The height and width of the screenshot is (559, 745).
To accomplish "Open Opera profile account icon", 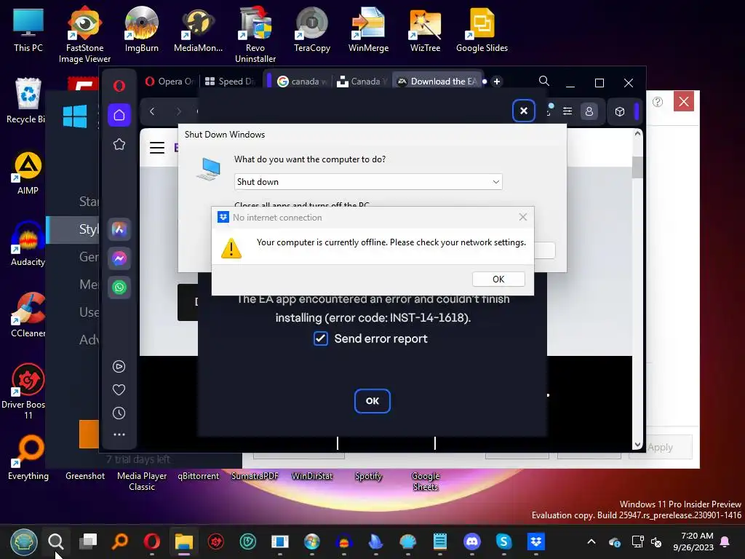I will click(589, 111).
